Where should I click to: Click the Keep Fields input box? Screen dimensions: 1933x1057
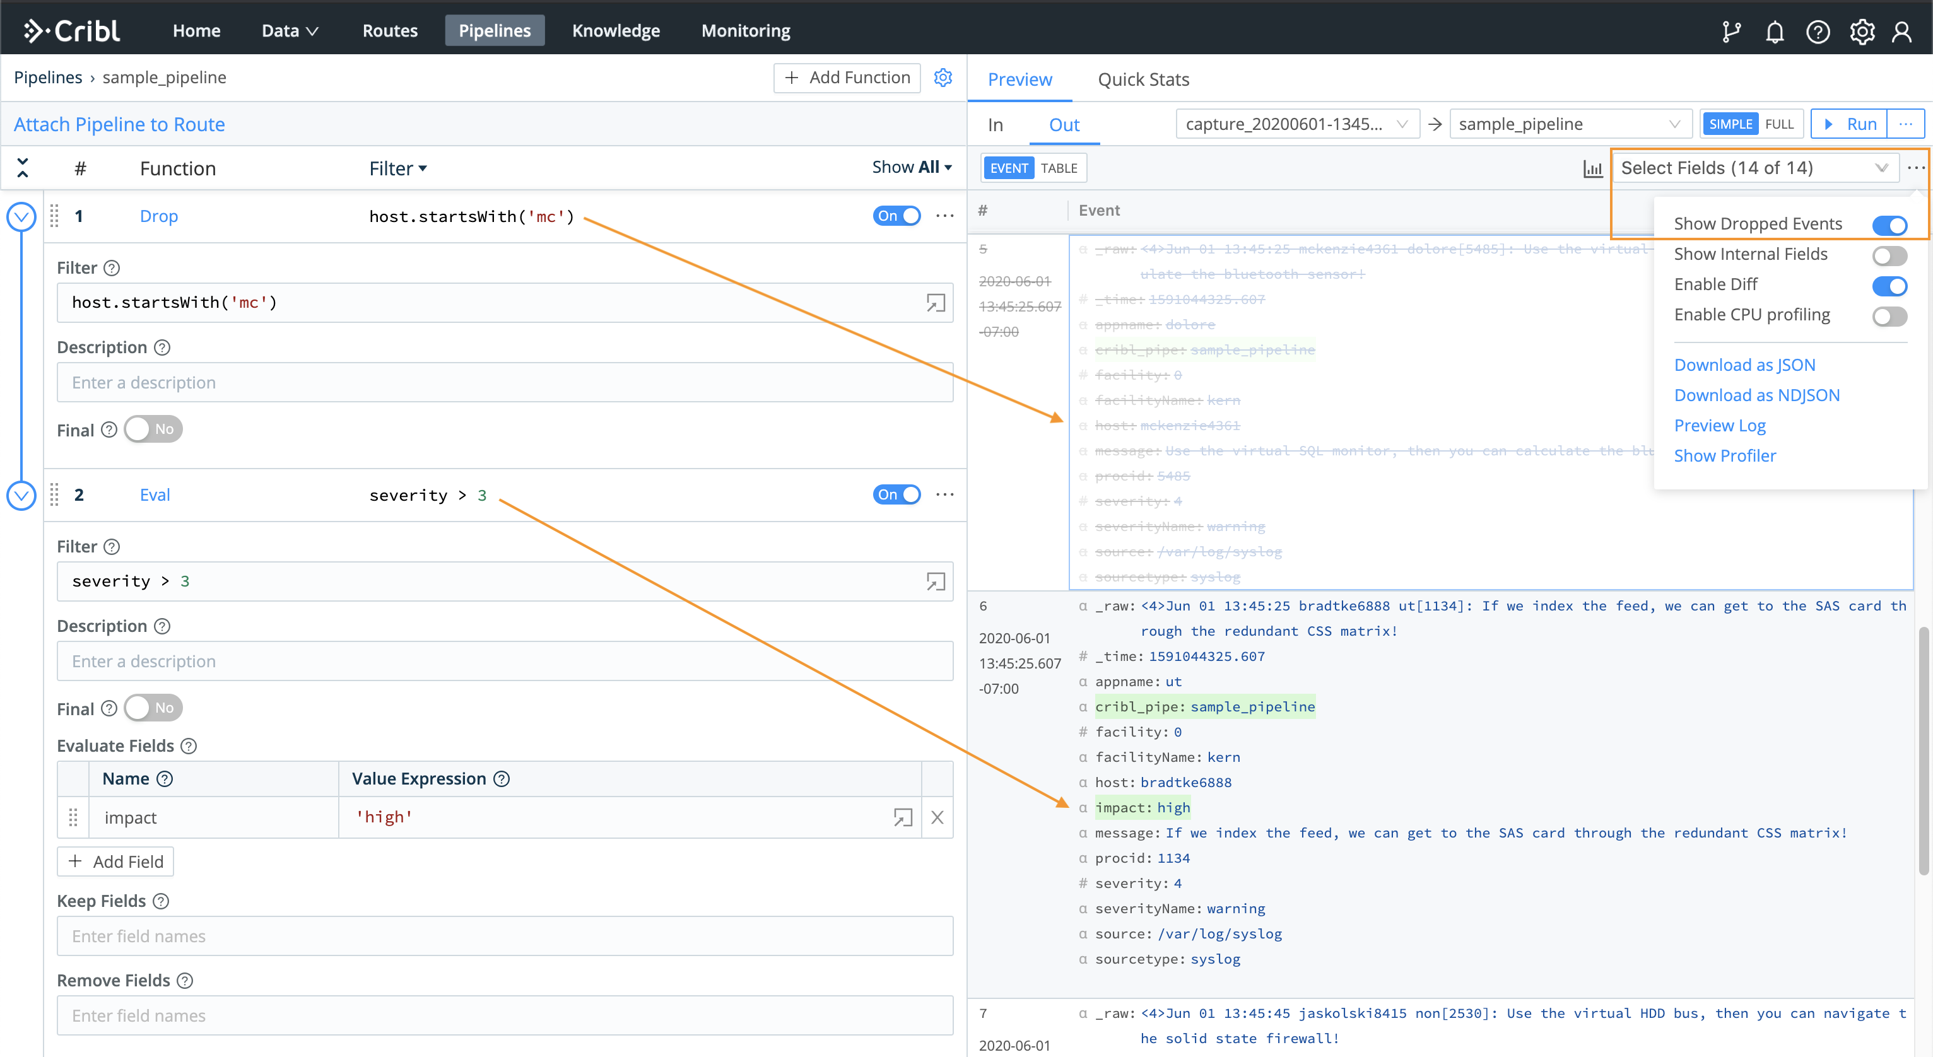pos(504,936)
